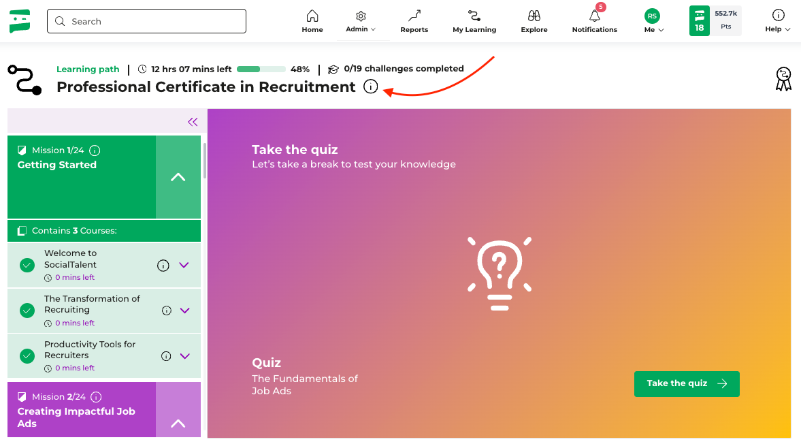Expand Productivity Tools for Recruiters course
The image size is (801, 444).
coord(184,355)
